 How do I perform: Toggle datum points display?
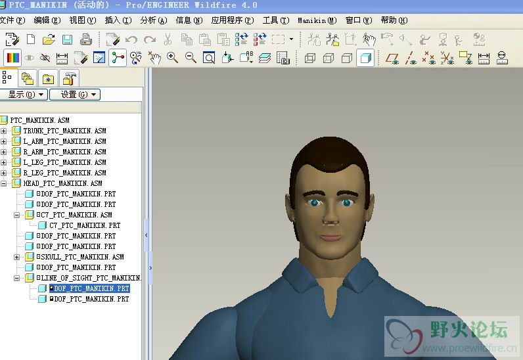point(428,58)
